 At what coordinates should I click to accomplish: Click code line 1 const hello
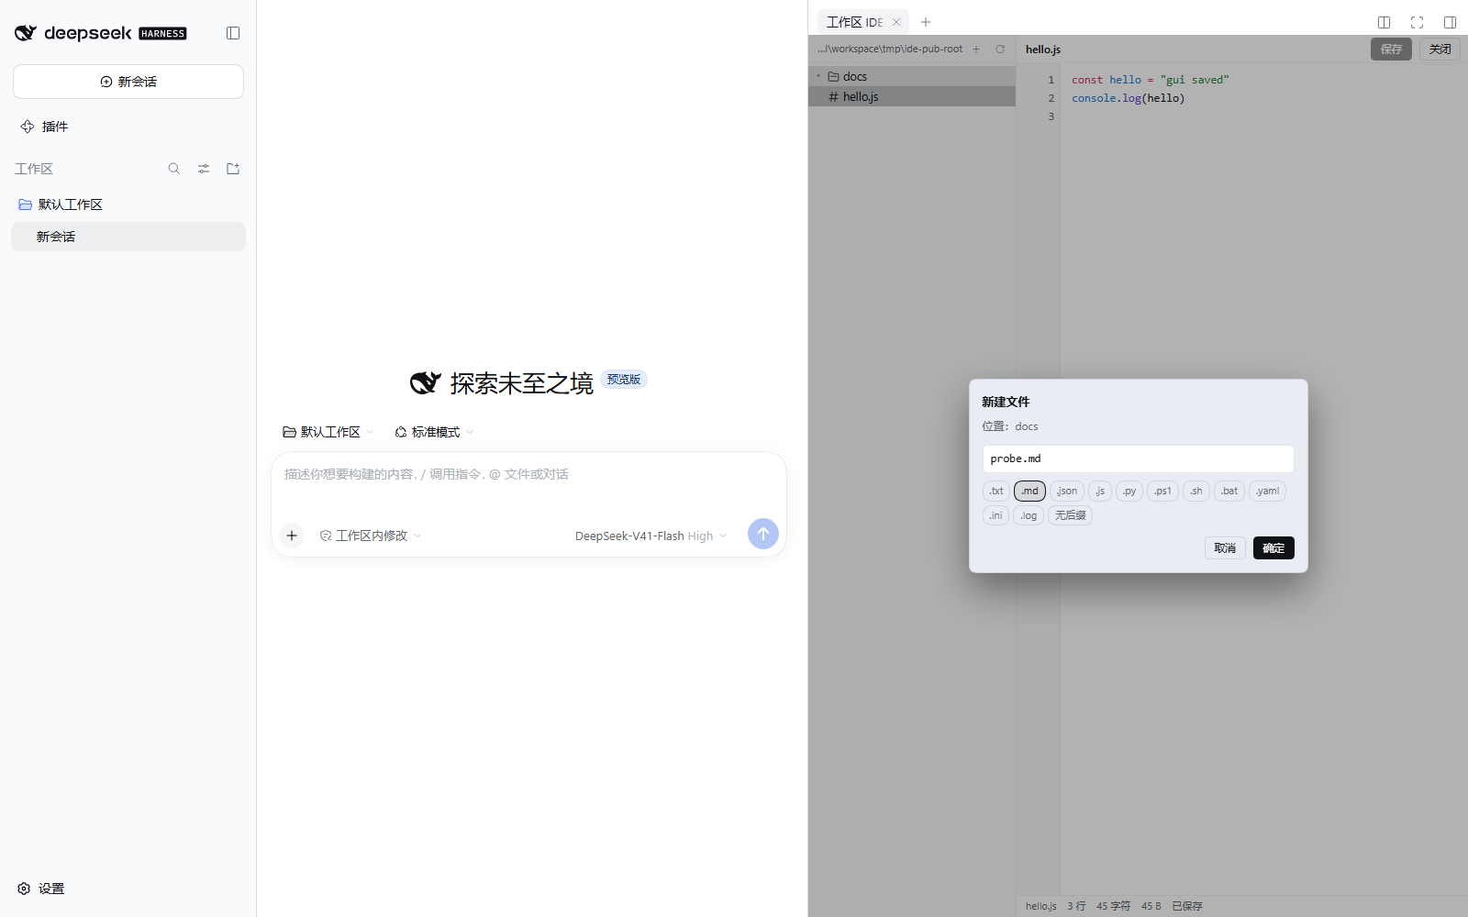1150,80
